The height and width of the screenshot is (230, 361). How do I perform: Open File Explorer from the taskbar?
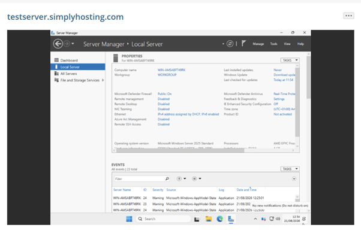[x=209, y=219]
